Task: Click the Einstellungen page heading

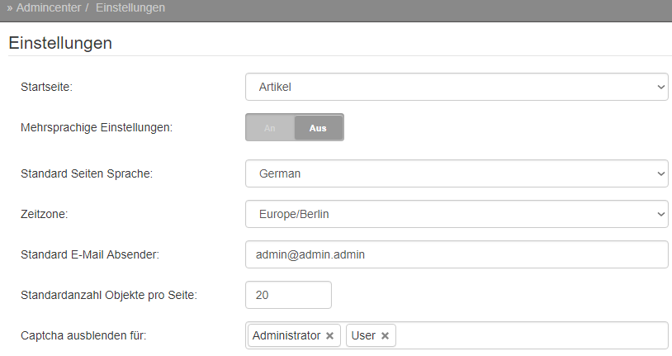Action: (60, 43)
